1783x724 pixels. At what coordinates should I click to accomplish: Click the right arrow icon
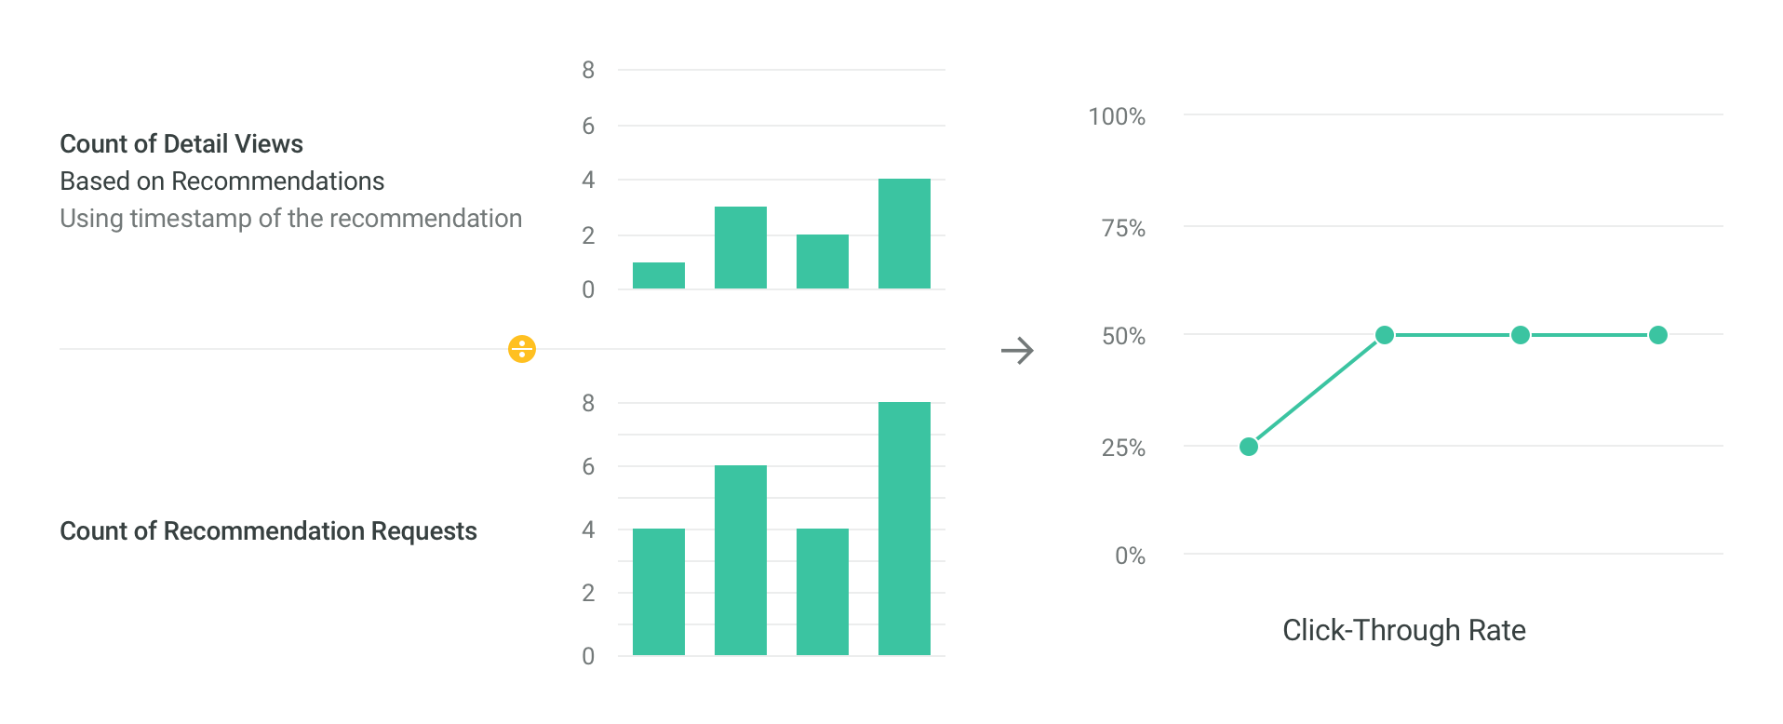pos(1017,351)
